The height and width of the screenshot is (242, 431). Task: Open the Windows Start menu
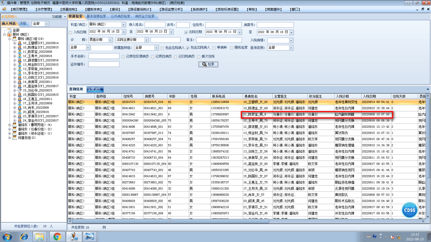(7, 237)
